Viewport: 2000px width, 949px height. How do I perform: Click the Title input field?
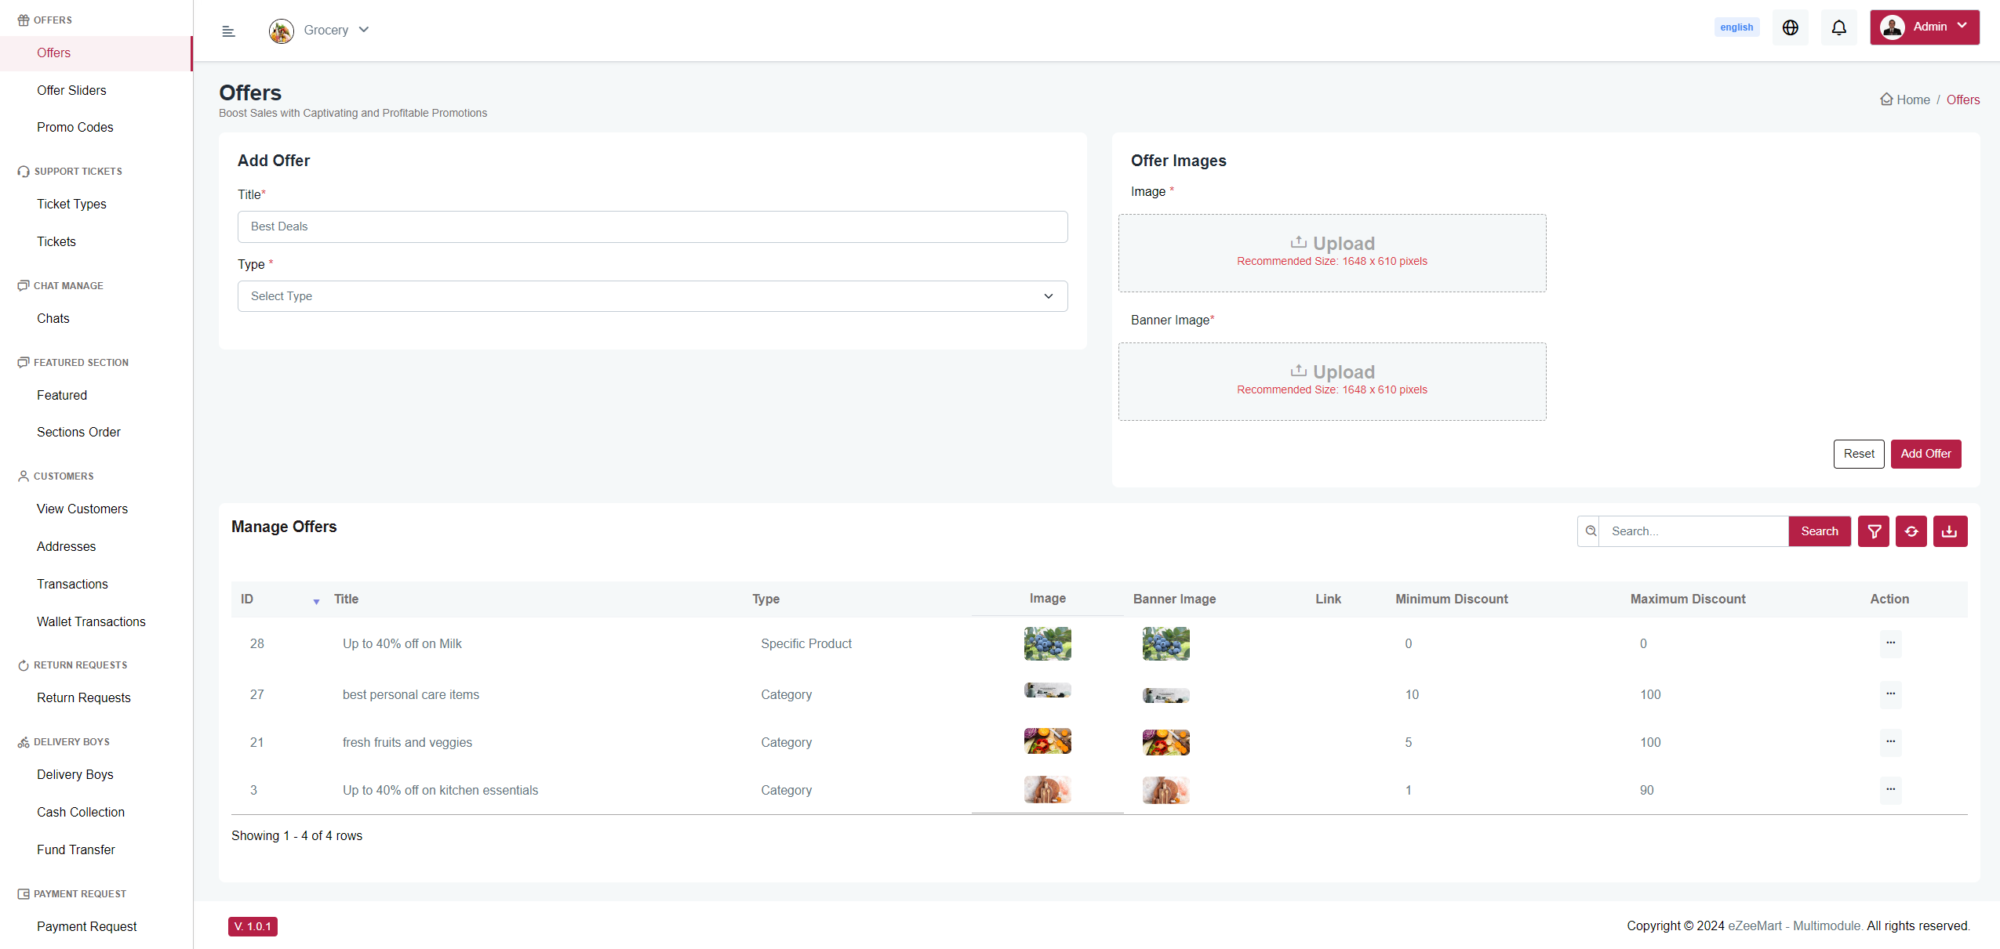pos(652,226)
